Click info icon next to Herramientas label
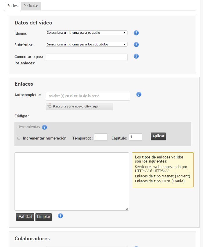Image resolution: width=203 pixels, height=247 pixels. click(x=44, y=127)
